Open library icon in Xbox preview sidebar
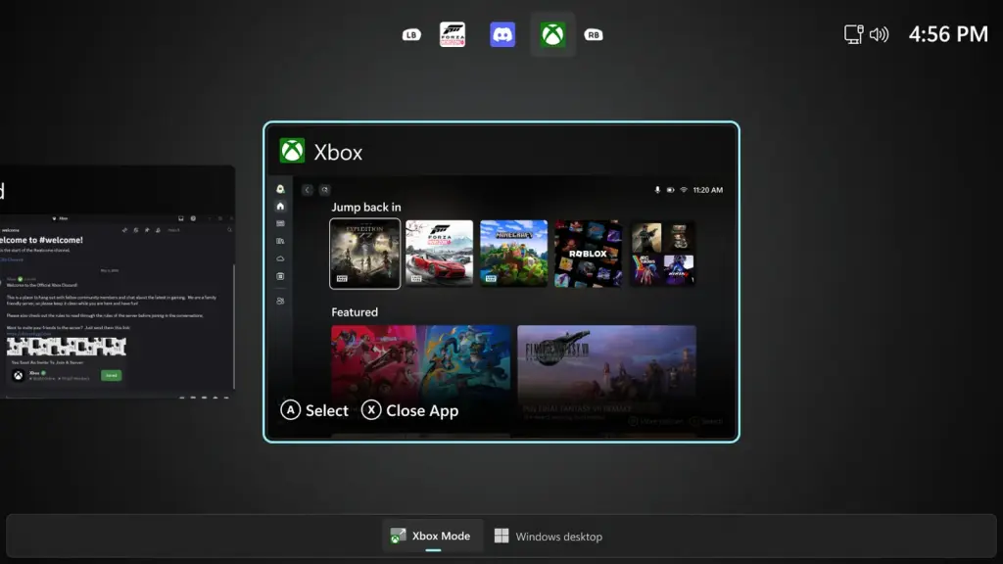The height and width of the screenshot is (564, 1003). point(280,241)
